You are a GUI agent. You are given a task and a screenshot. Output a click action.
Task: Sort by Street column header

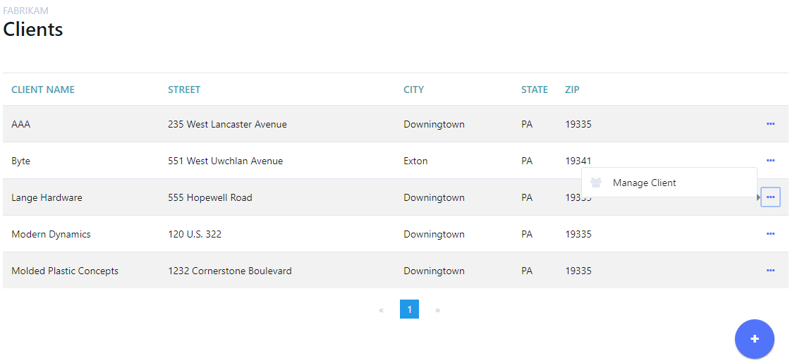tap(184, 90)
